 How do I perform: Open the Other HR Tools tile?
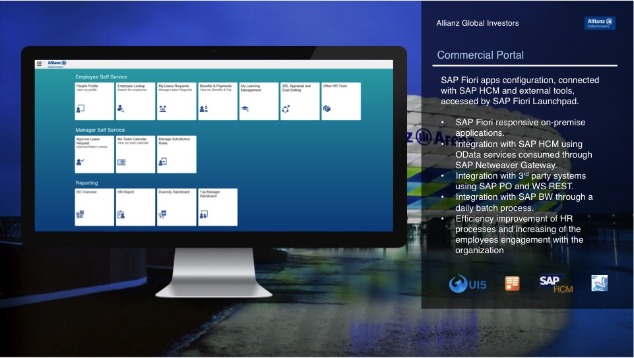341,101
